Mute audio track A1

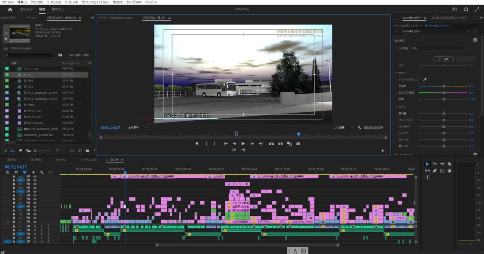click(35, 226)
